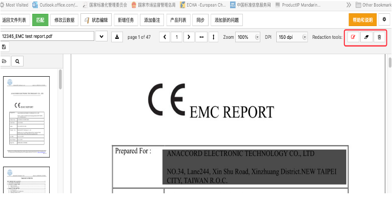Open the 中国标准信息服务网 bookmark

click(x=251, y=5)
